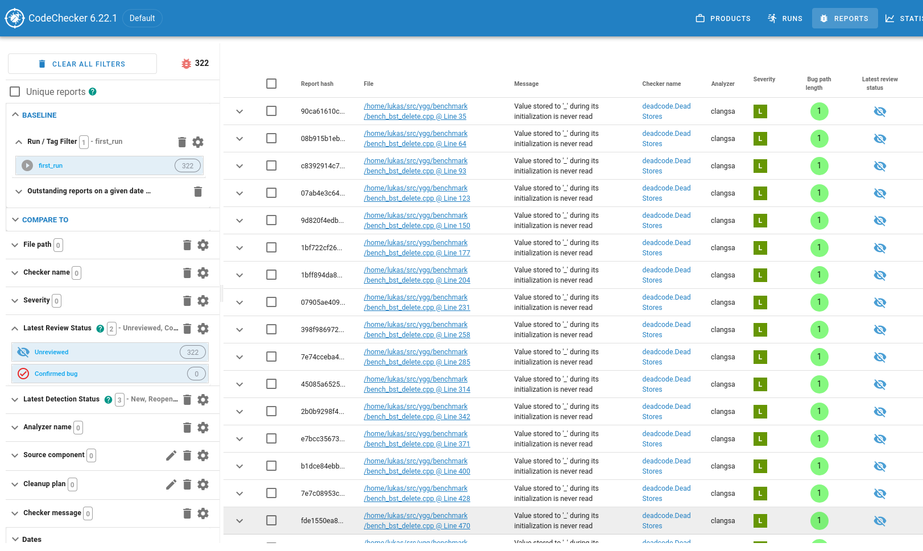The height and width of the screenshot is (551, 923).
Task: Expand row details for report 7e74cceba4
Action: (239, 357)
